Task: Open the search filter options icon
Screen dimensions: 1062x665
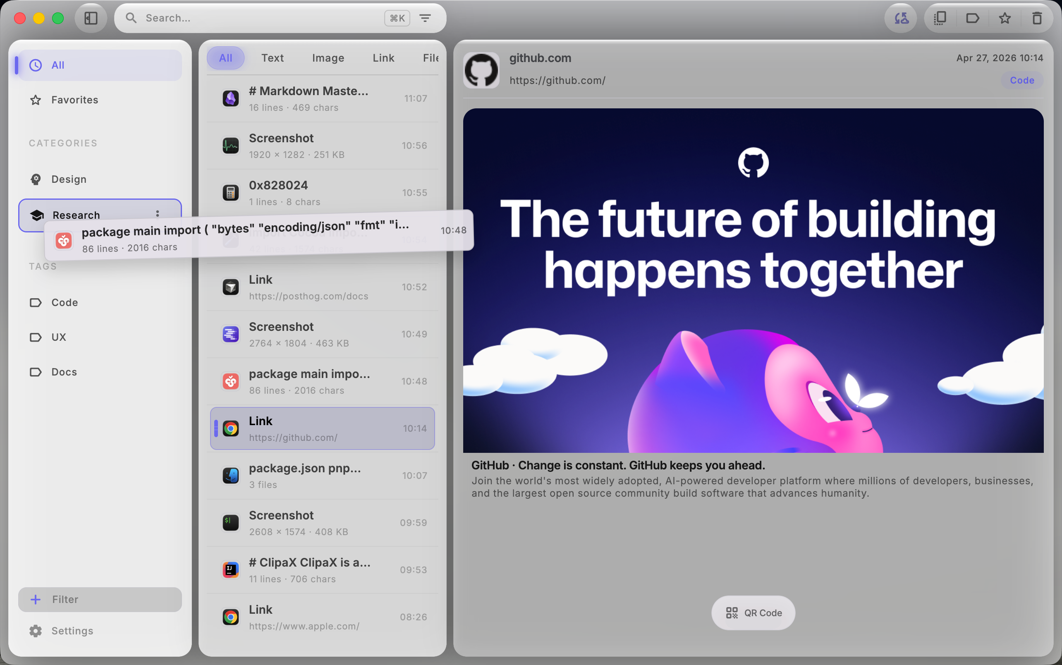Action: tap(425, 18)
